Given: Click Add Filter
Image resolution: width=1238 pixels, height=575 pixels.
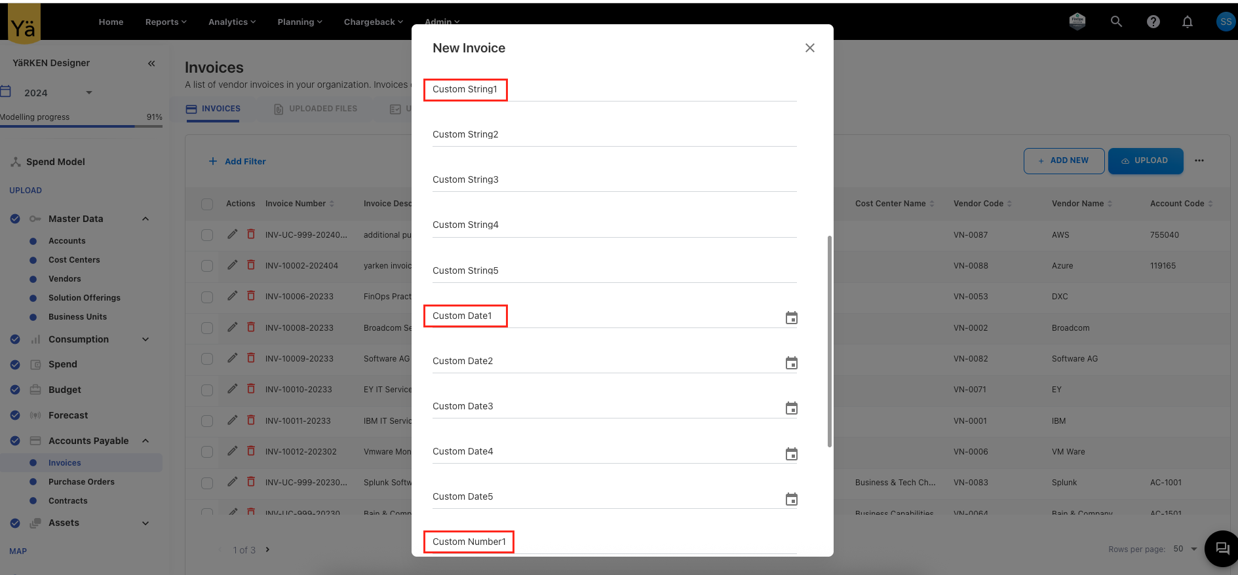Looking at the screenshot, I should point(237,161).
